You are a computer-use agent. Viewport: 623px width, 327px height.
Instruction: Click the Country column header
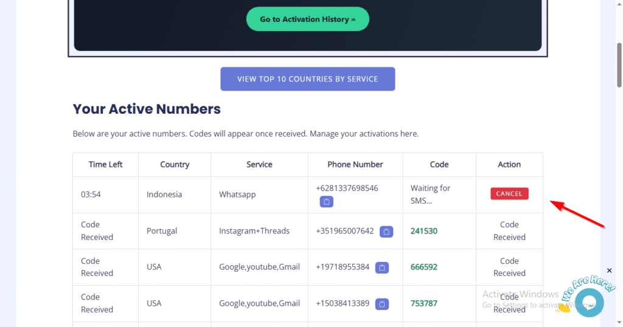(175, 164)
